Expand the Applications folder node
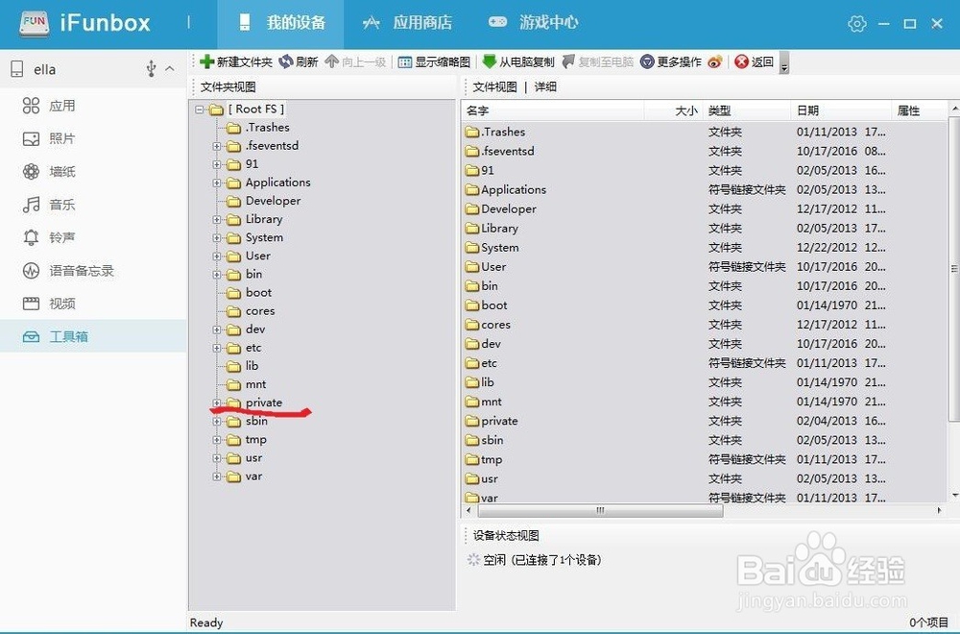 click(x=215, y=183)
